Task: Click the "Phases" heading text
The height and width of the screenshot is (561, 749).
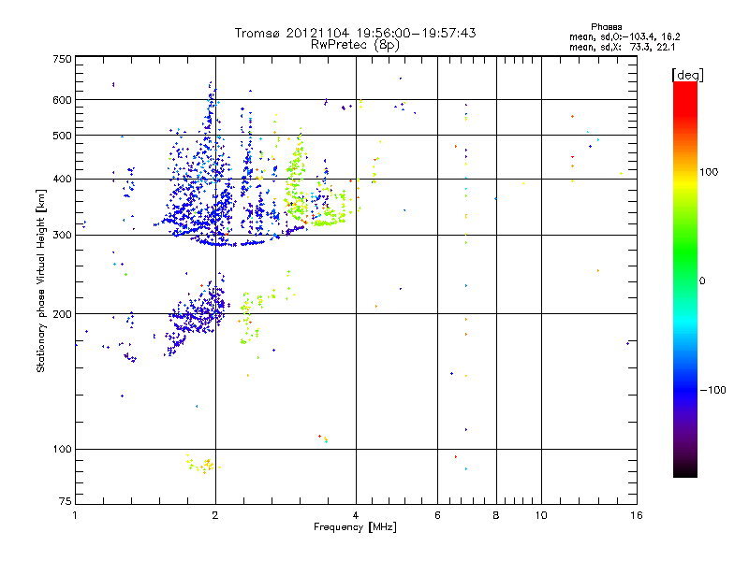Action: [x=606, y=27]
